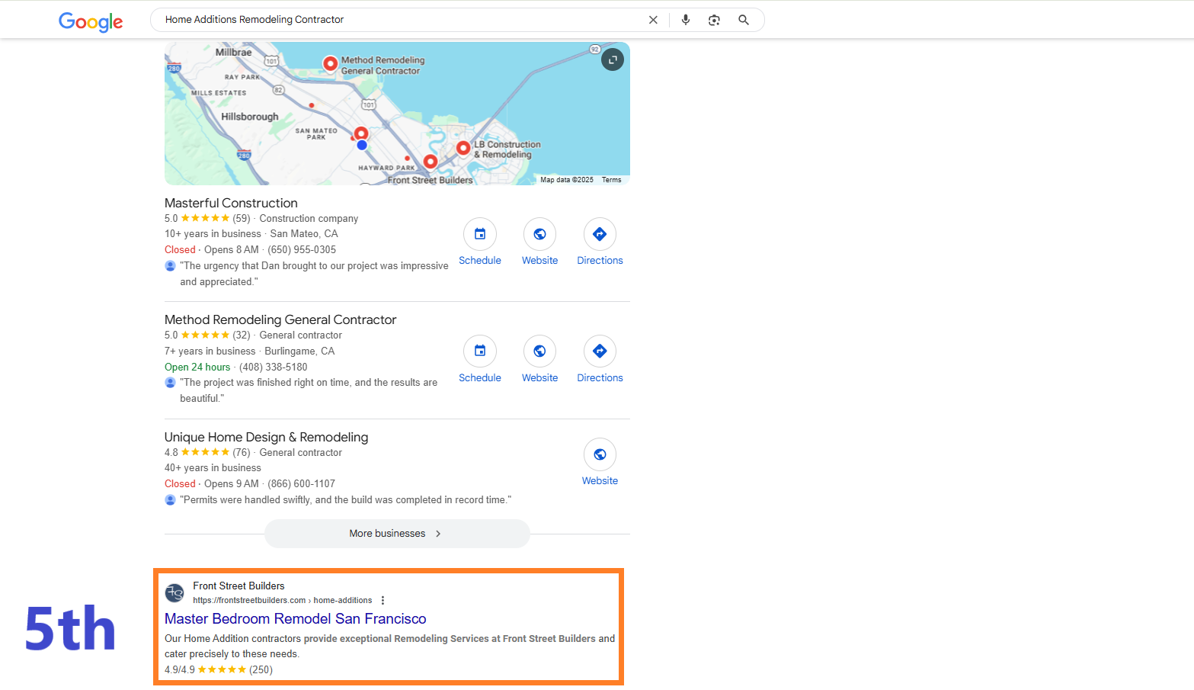This screenshot has height=690, width=1194.
Task: Click the magnifier search icon
Action: (744, 20)
